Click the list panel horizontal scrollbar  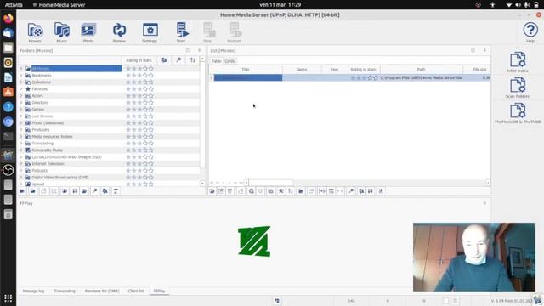[x=271, y=183]
